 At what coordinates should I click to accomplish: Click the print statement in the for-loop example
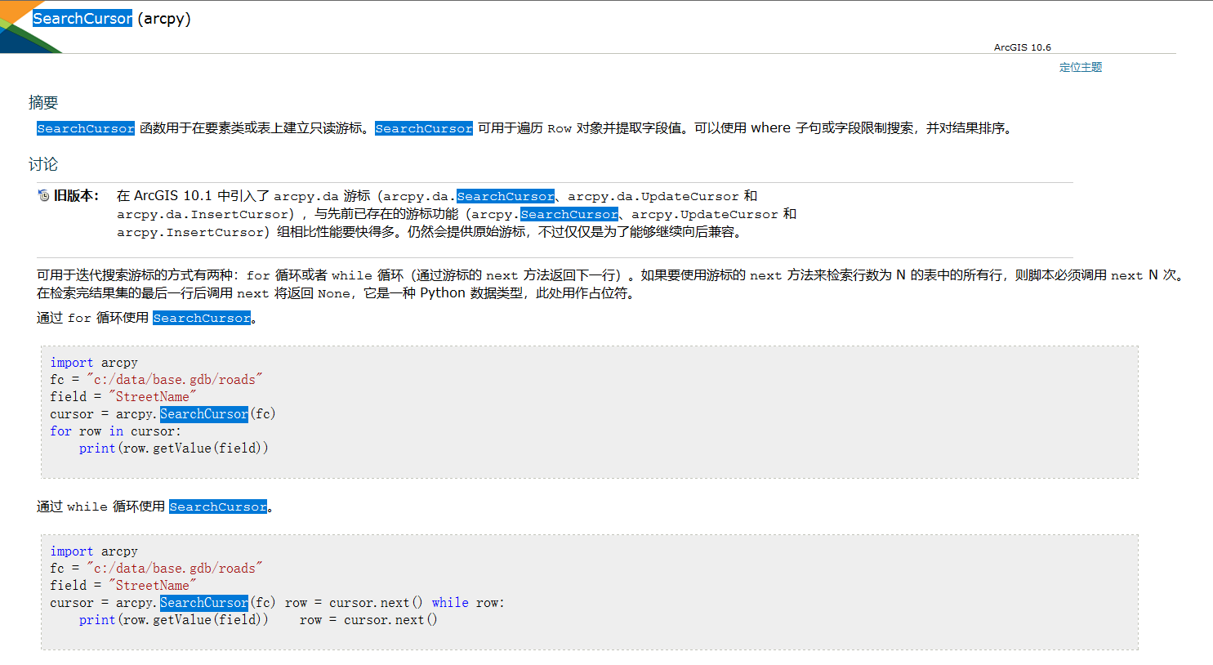point(97,448)
